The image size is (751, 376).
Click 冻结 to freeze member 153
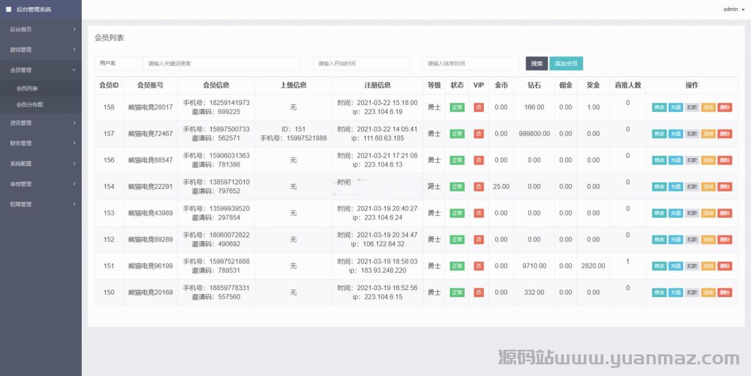[x=708, y=213]
